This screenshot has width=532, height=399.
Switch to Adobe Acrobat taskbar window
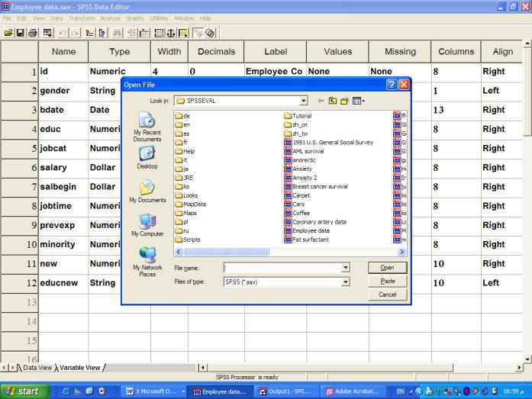tap(353, 391)
